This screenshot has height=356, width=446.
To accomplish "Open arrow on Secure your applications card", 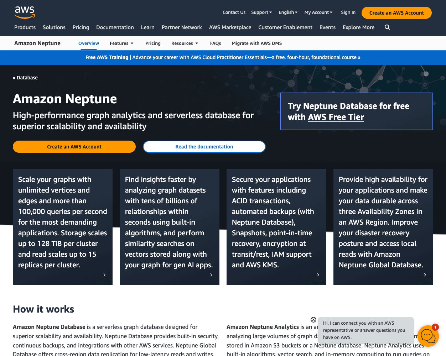I will tap(318, 275).
